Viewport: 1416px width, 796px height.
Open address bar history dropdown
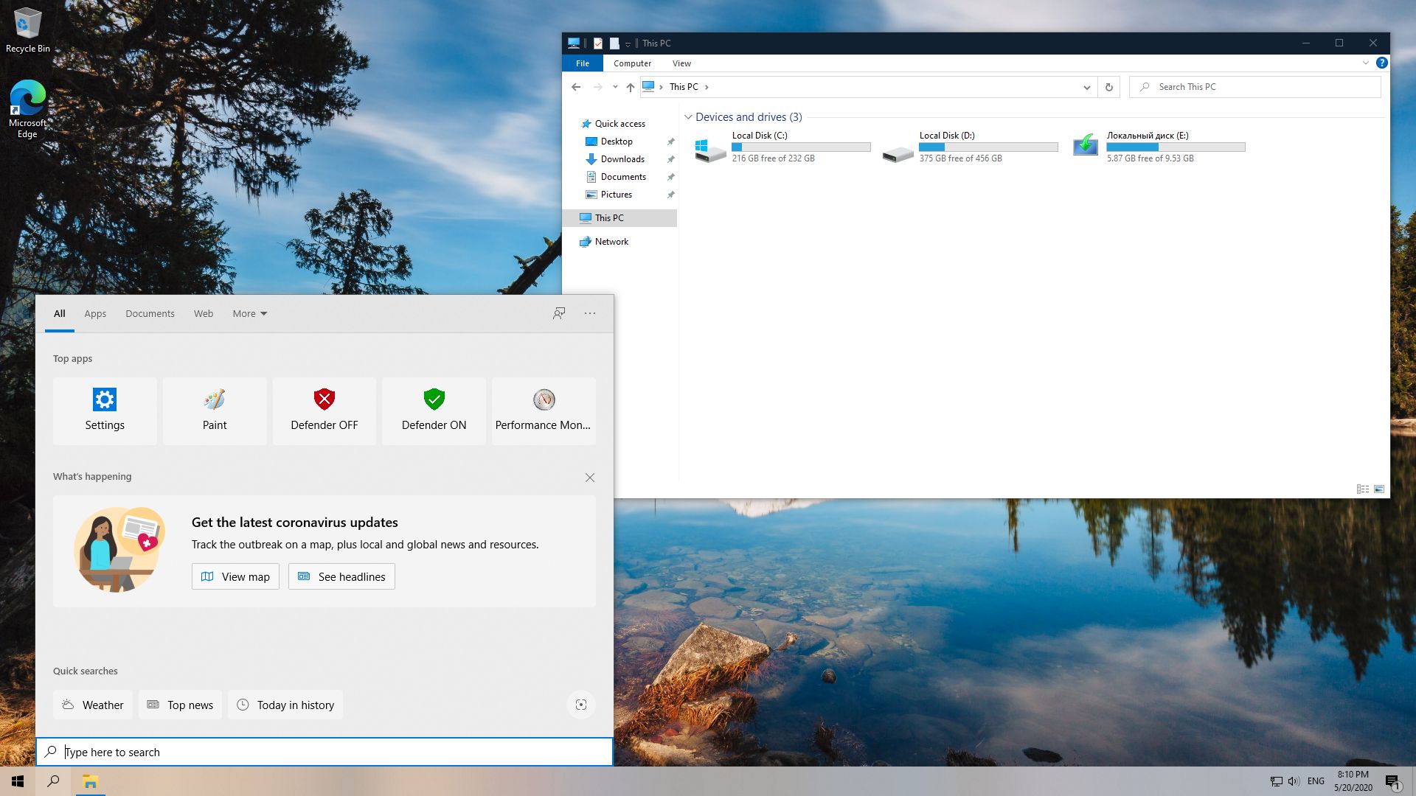pos(1086,87)
